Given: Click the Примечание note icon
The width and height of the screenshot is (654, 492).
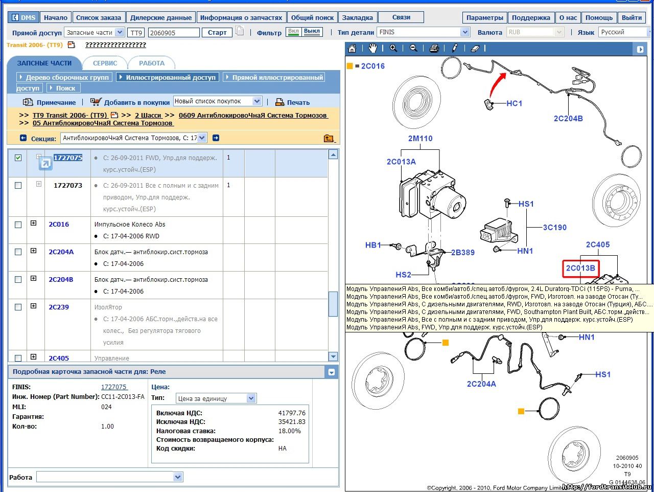Looking at the screenshot, I should coord(28,102).
